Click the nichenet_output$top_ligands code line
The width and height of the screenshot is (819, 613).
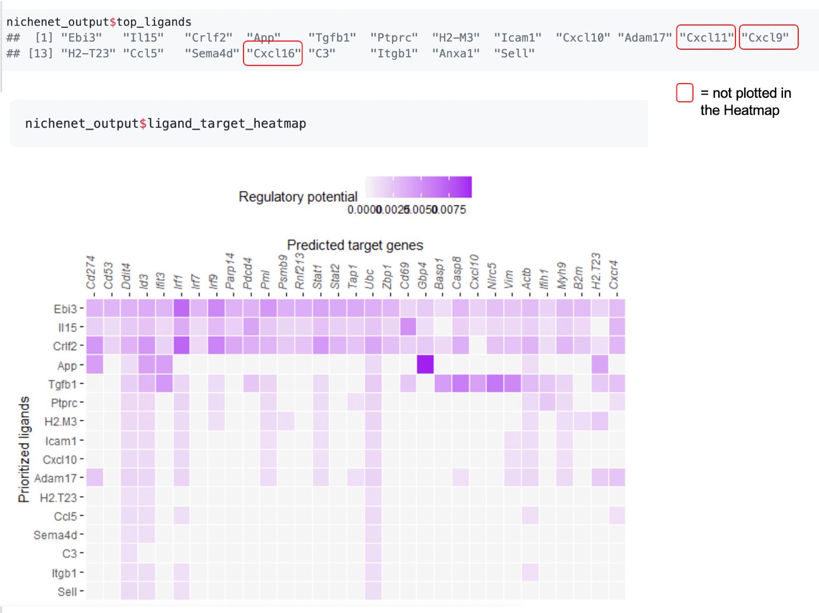98,22
